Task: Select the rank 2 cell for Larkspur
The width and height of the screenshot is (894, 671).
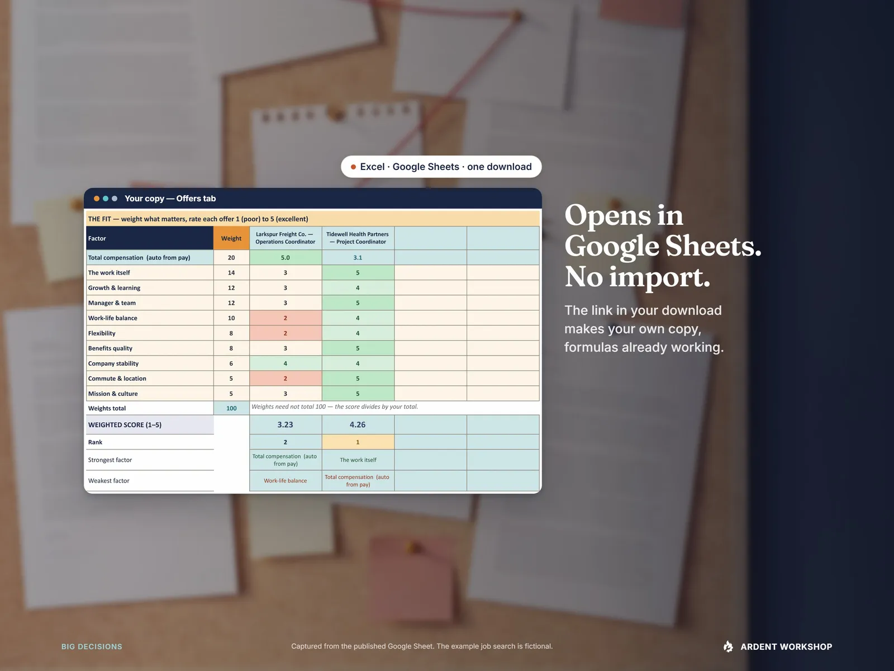Action: (286, 442)
